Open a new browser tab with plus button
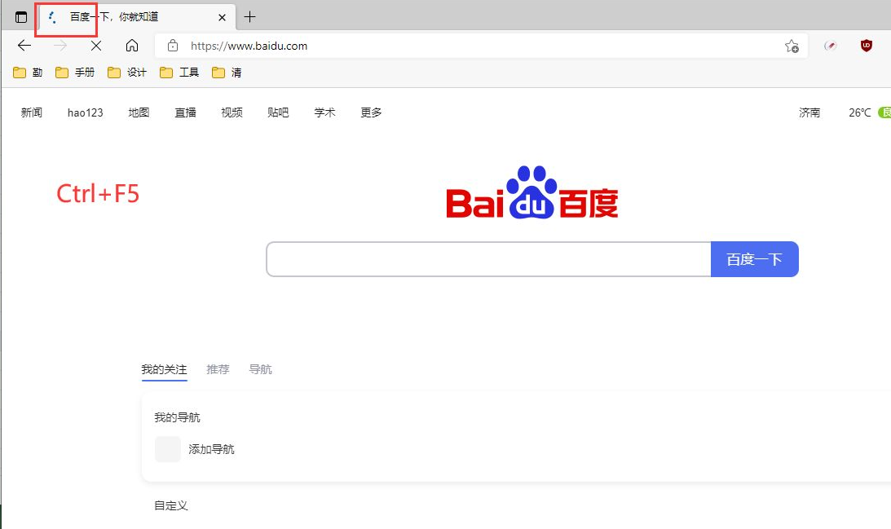 coord(249,16)
